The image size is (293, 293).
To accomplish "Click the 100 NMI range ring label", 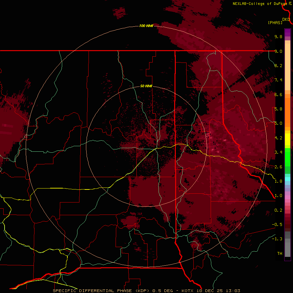I will (146, 26).
